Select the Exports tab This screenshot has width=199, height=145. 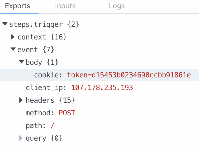[x=18, y=6]
